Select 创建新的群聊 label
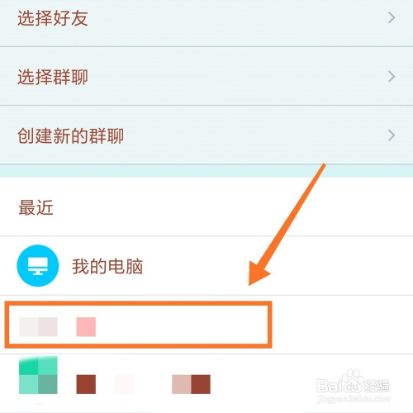Image resolution: width=413 pixels, height=413 pixels. point(71,135)
